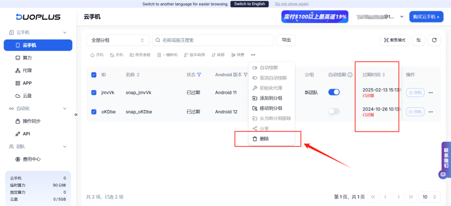Click the Switch to English button
451x206 pixels.
250,4
